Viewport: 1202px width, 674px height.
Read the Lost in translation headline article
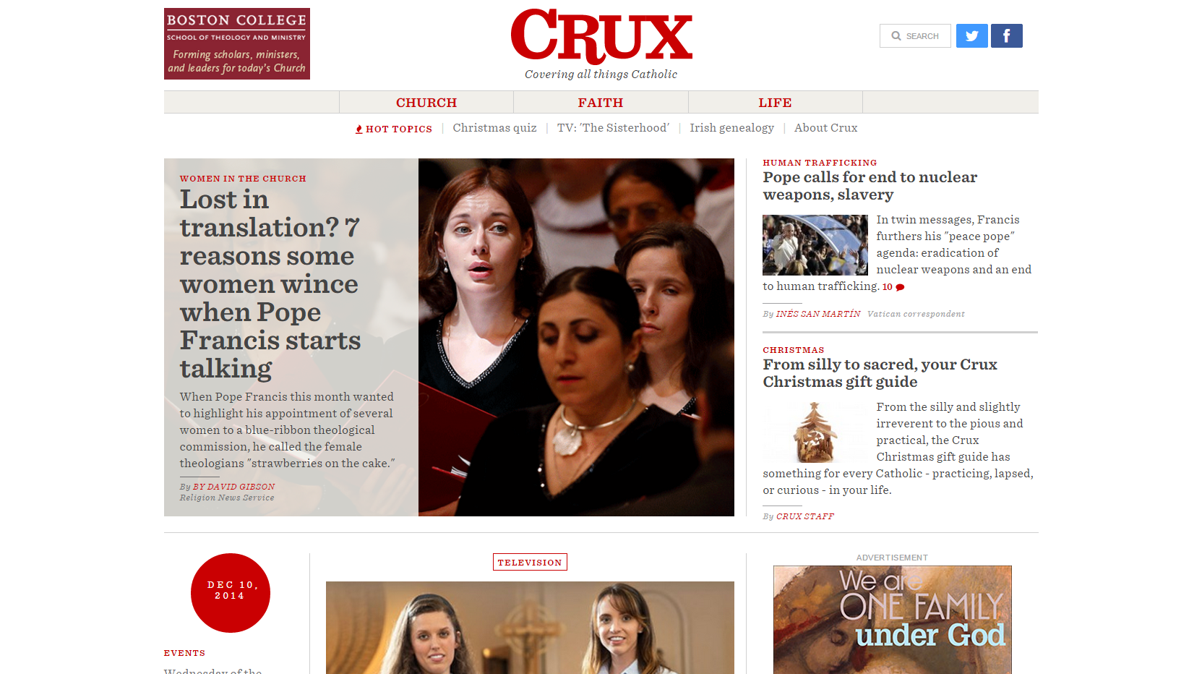270,283
